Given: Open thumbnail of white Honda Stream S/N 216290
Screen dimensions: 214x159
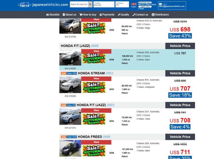Looking at the screenshot, I should [x=70, y=85].
